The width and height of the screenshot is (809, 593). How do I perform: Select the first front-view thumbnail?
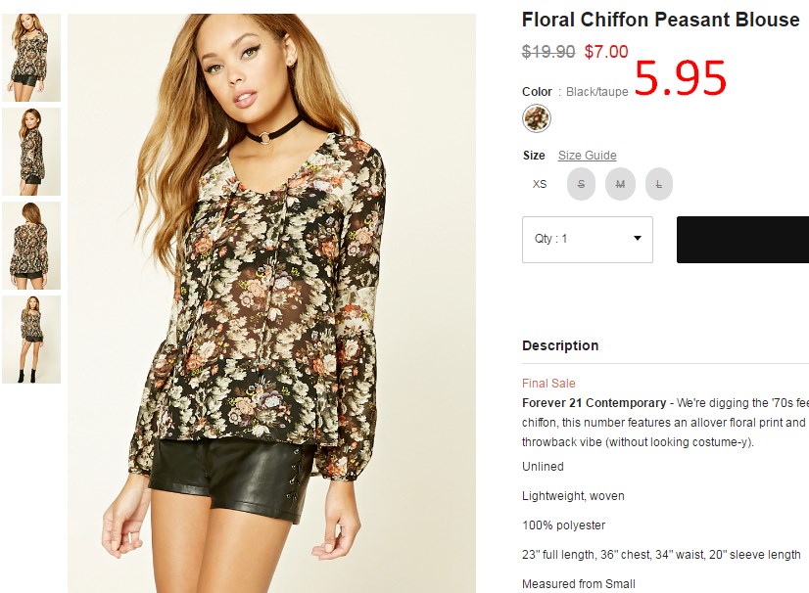pos(31,57)
